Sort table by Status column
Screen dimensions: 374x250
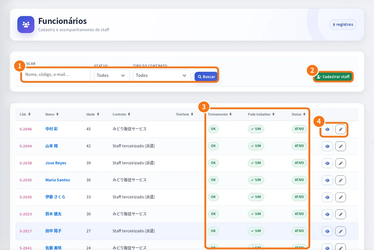[299, 114]
